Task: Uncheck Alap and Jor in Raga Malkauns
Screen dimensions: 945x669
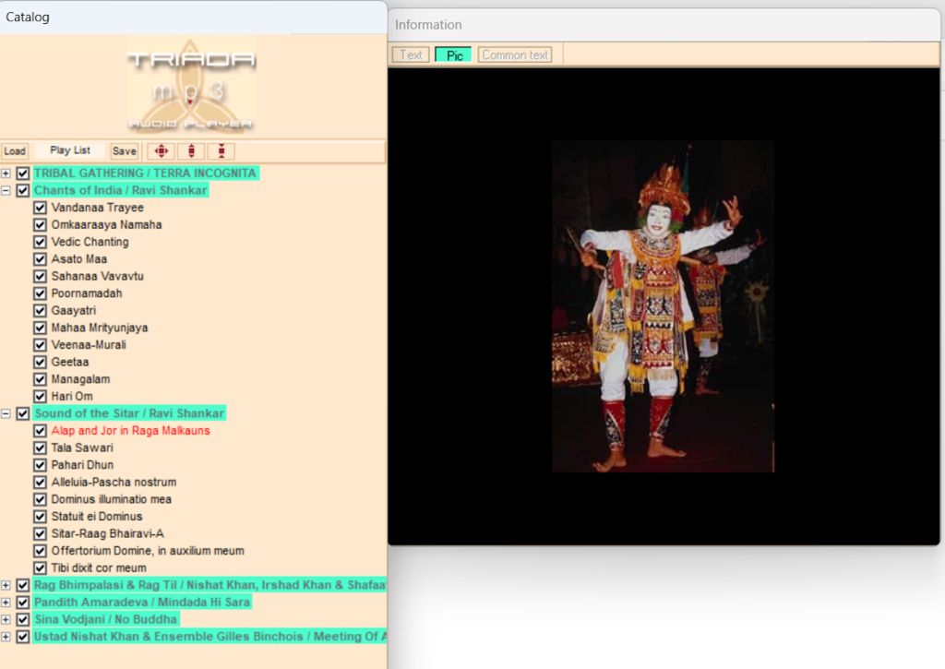Action: pyautogui.click(x=41, y=430)
